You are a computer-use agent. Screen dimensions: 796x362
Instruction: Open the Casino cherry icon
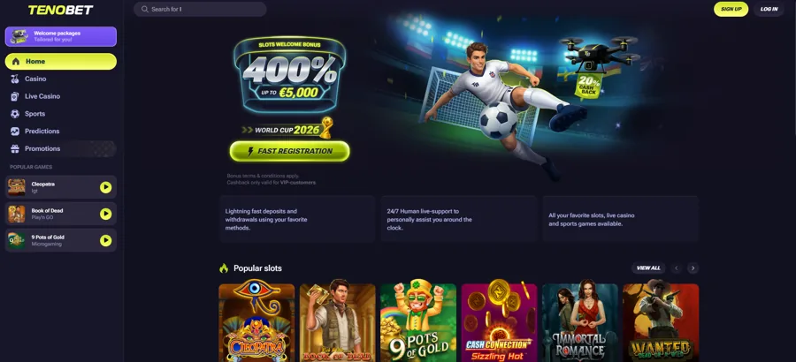pos(15,79)
